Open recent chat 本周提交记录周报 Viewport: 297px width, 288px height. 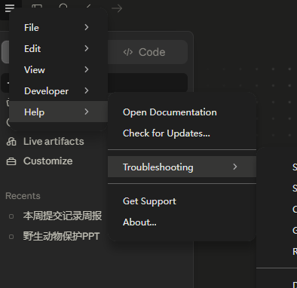[63, 216]
